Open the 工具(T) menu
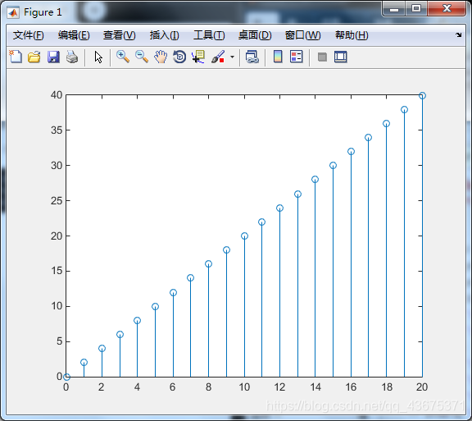Screen dimensions: 472x421 209,35
